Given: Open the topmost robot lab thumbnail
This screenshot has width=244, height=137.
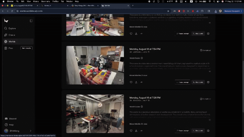Looking at the screenshot, I should (x=95, y=25).
